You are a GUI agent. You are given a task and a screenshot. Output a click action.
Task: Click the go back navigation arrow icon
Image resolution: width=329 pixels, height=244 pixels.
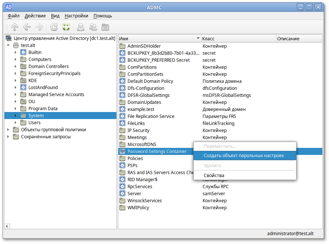27,27
